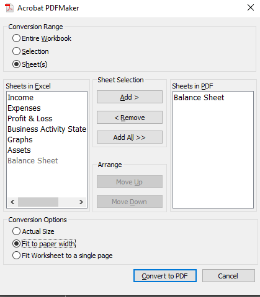Click Convert to PDF button
260x297 pixels.
pyautogui.click(x=165, y=276)
